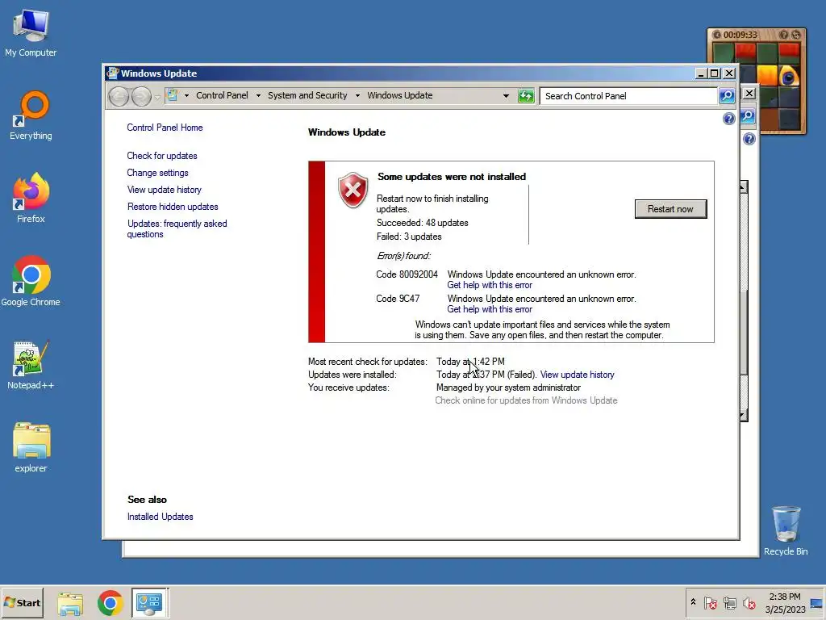Image resolution: width=826 pixels, height=620 pixels.
Task: Click the Back navigation arrow in Windows Update
Action: [119, 97]
